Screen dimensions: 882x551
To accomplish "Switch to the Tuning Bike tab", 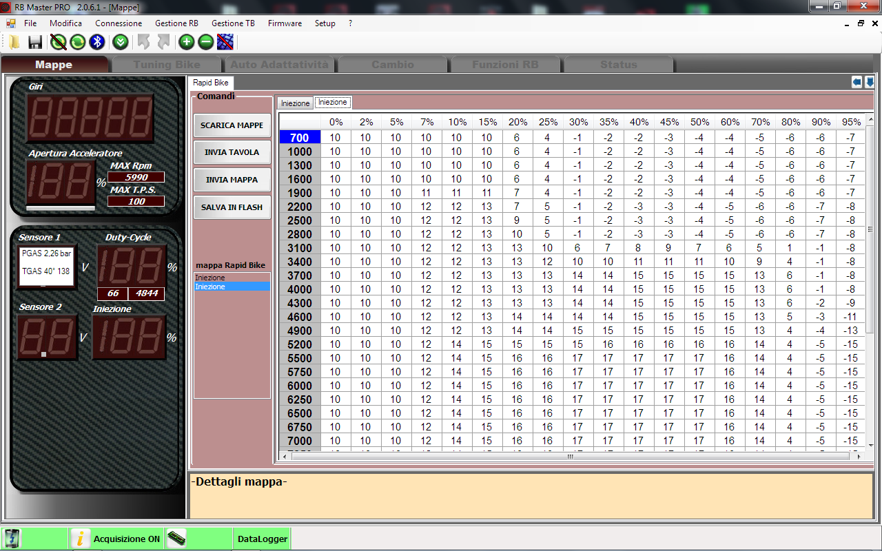I will point(167,65).
